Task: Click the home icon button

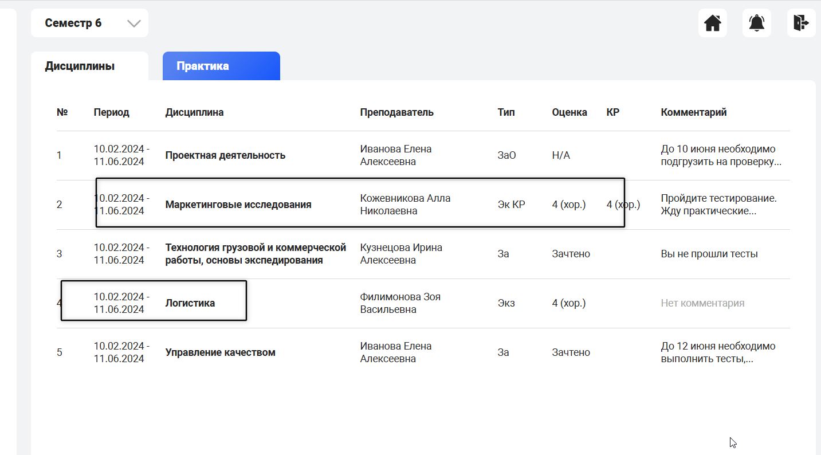Action: click(x=712, y=23)
